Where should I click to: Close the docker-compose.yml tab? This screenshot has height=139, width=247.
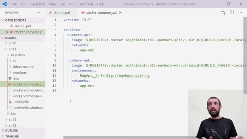pos(120,13)
